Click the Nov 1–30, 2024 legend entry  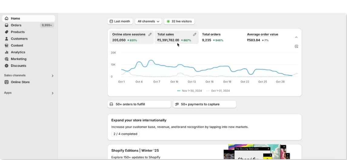[x=190, y=91]
